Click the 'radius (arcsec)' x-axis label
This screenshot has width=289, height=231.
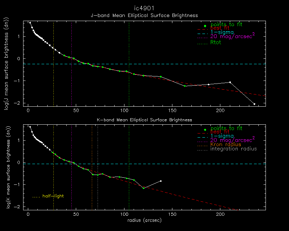tap(144, 220)
